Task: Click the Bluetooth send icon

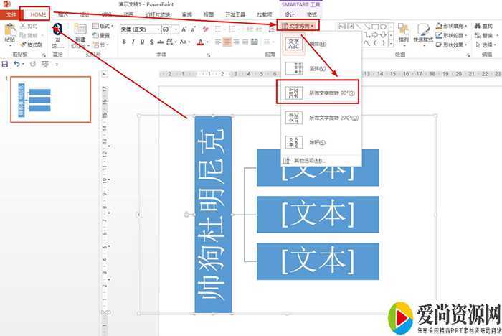Action: pyautogui.click(x=57, y=29)
